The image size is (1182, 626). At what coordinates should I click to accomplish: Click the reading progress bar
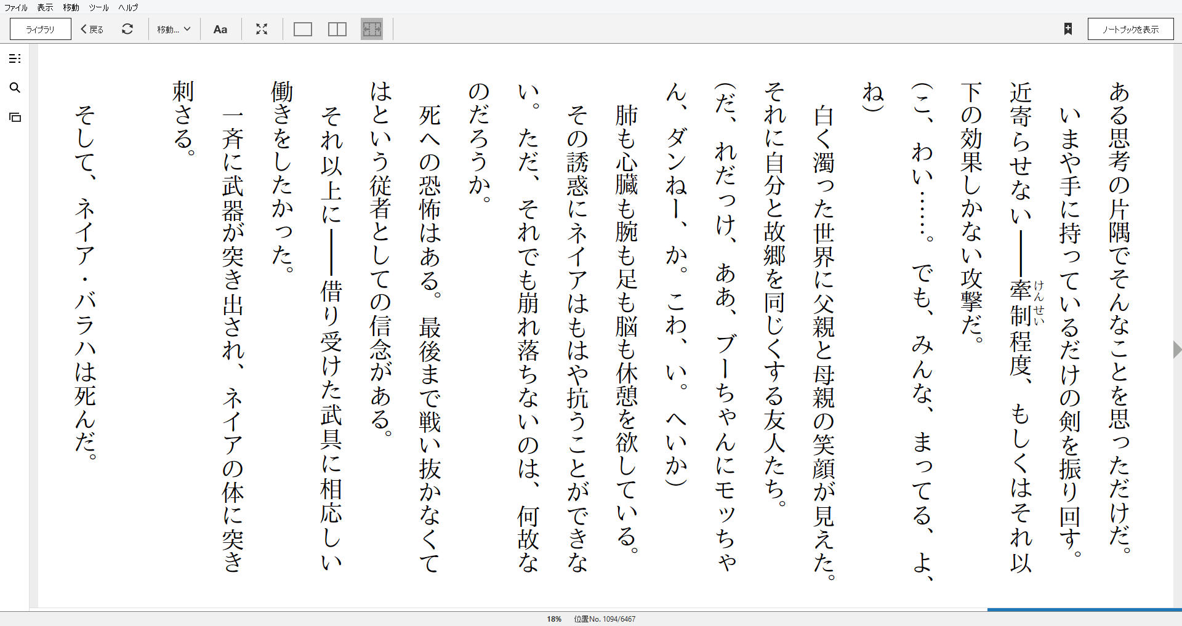[605, 609]
